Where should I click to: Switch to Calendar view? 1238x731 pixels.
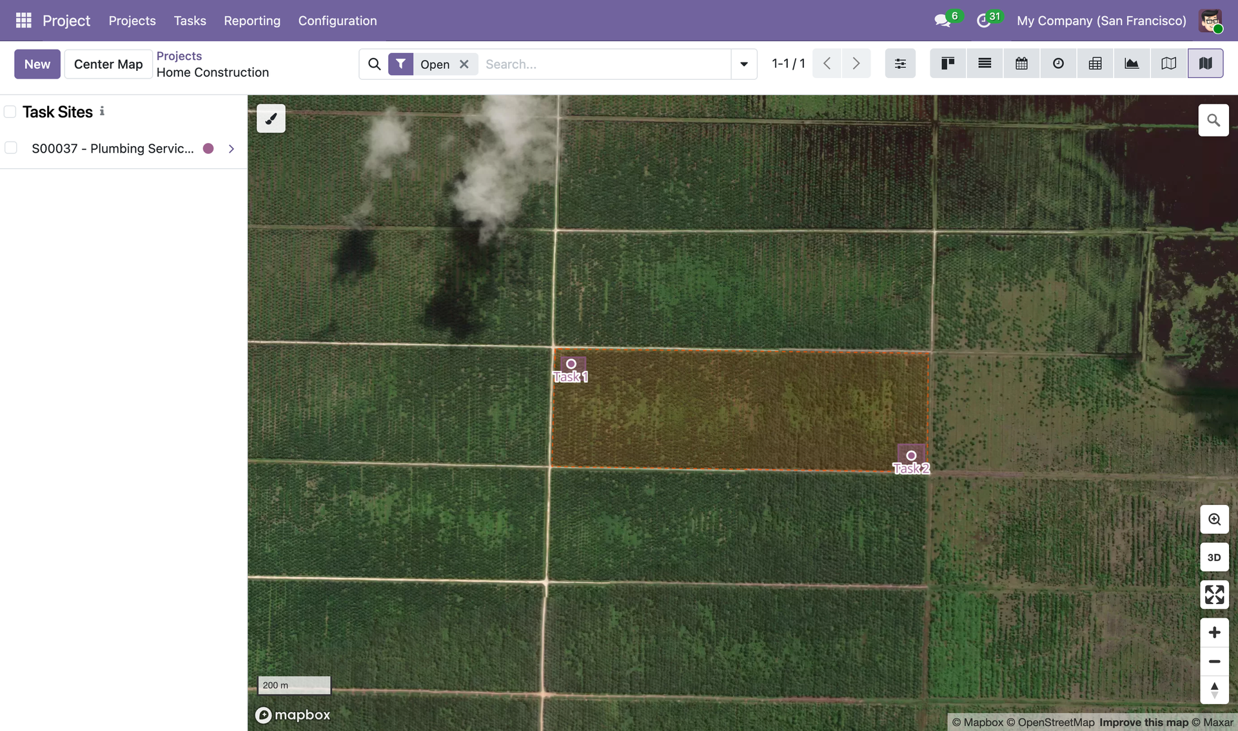click(x=1021, y=63)
